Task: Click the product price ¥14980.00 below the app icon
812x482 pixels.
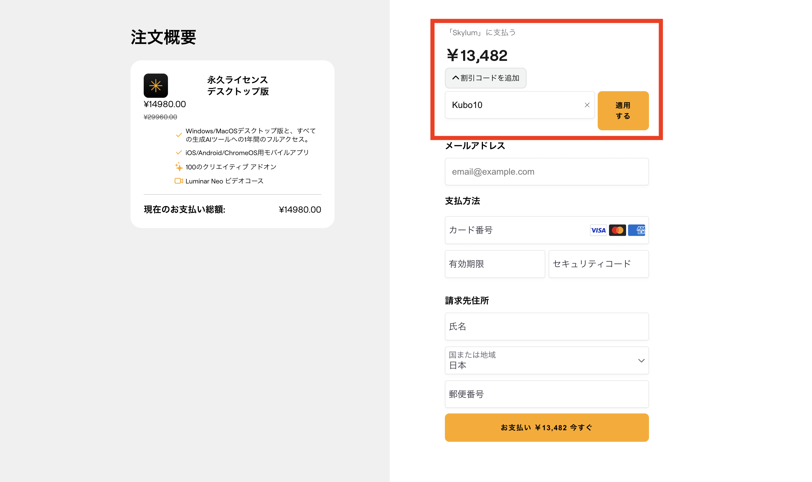Action: pos(165,104)
